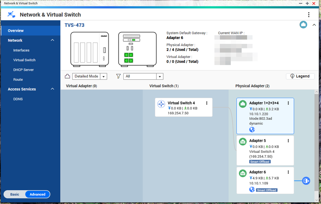This screenshot has height=204, width=321.
Task: Click the globe icon in Adapter 1+2+3+4 card
Action: pos(252,130)
